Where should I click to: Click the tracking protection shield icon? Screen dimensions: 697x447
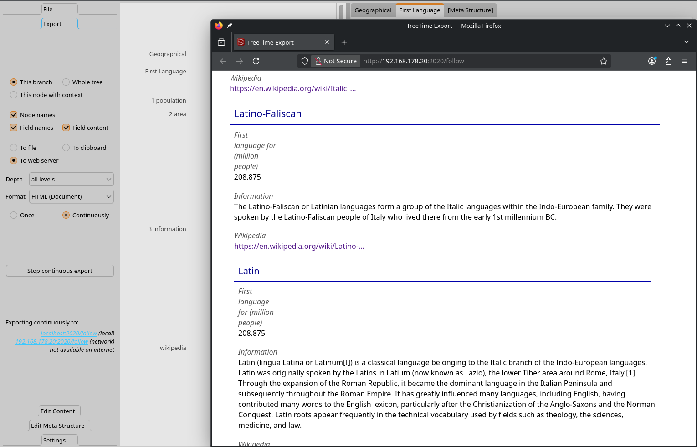[x=305, y=61]
